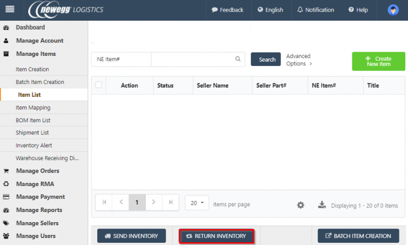Click the previous page arrow
This screenshot has width=408, height=245.
[x=121, y=202]
